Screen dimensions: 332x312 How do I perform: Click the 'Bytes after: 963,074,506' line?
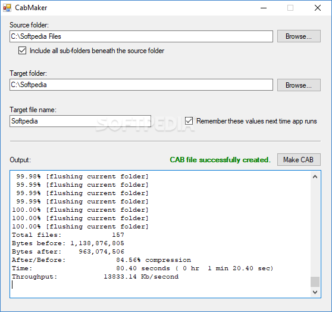coord(68,252)
